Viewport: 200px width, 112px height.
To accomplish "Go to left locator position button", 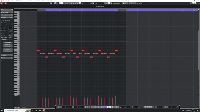I will [x=61, y=107].
